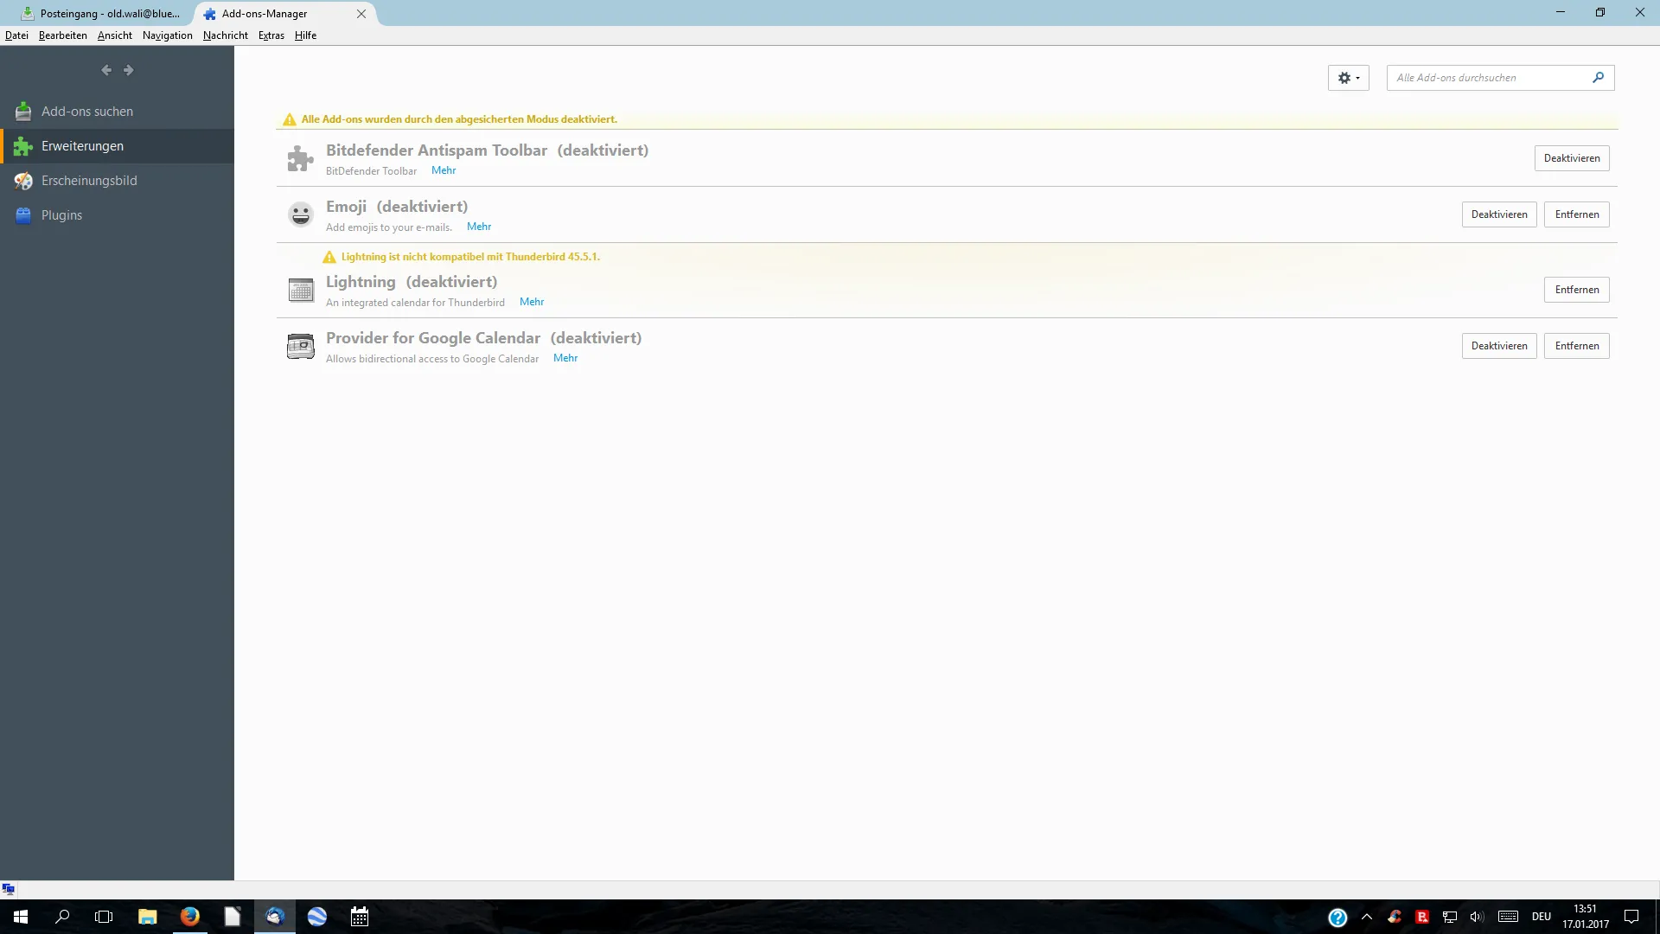Select the Emoji (deaktiviert) title

click(x=397, y=207)
